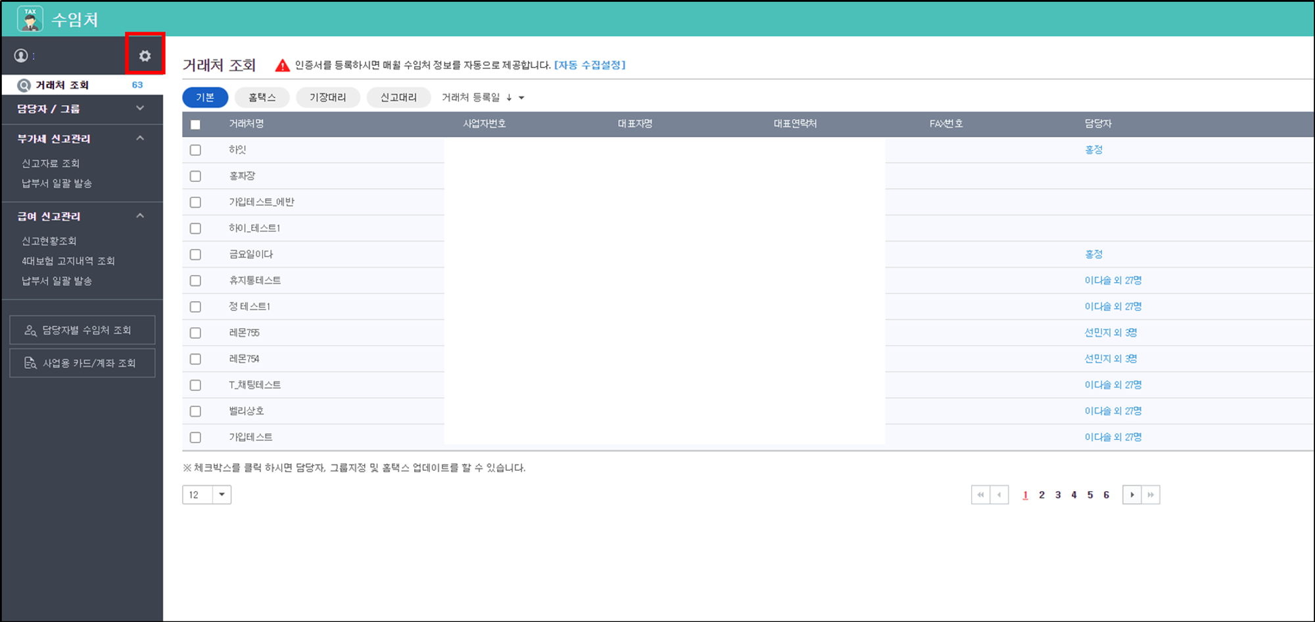The image size is (1315, 622).
Task: Go to the next page arrow
Action: (x=1132, y=494)
